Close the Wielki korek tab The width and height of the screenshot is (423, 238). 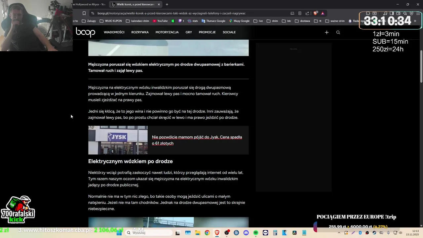pos(159,4)
